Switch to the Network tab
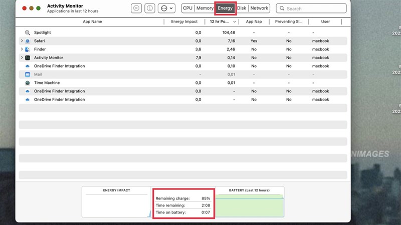 point(259,8)
